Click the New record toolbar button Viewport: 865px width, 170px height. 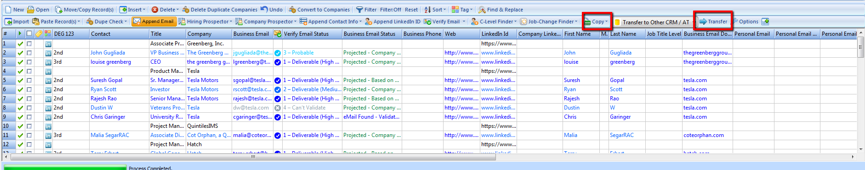[14, 10]
